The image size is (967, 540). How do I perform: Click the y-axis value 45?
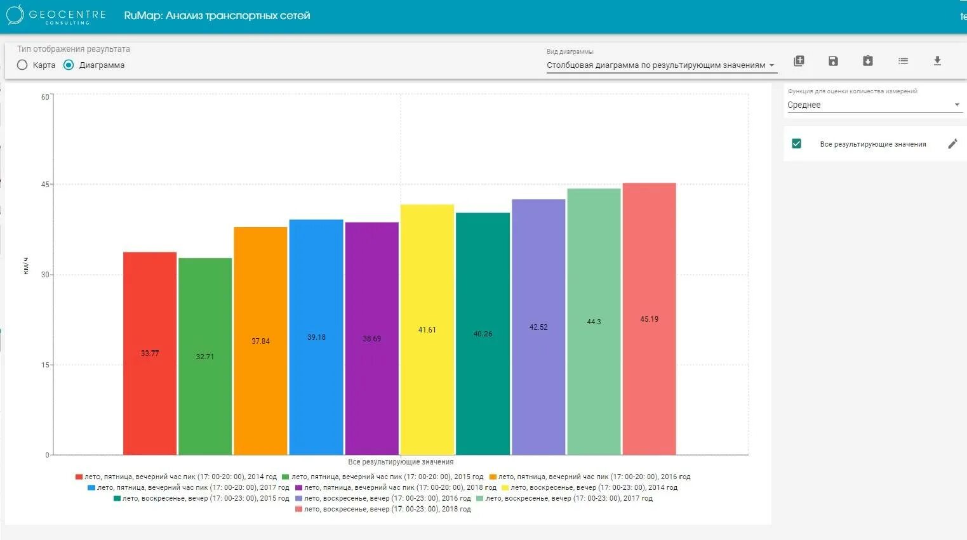coord(45,185)
